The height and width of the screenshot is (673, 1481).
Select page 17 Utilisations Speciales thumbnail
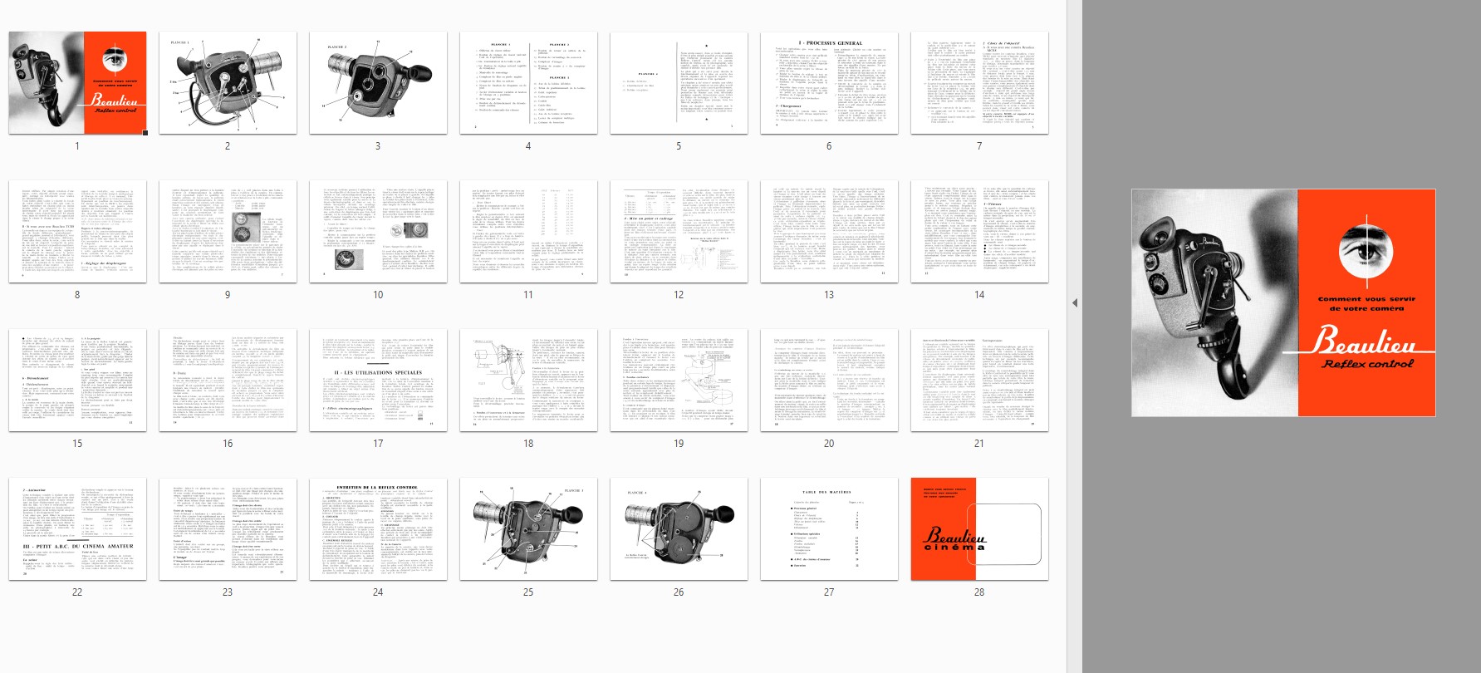pos(378,381)
